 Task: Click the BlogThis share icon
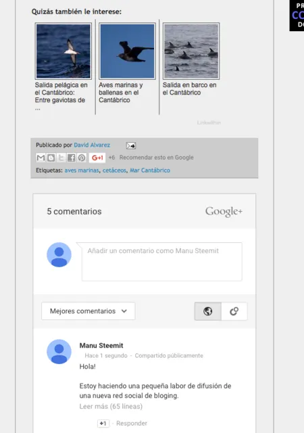[51, 158]
